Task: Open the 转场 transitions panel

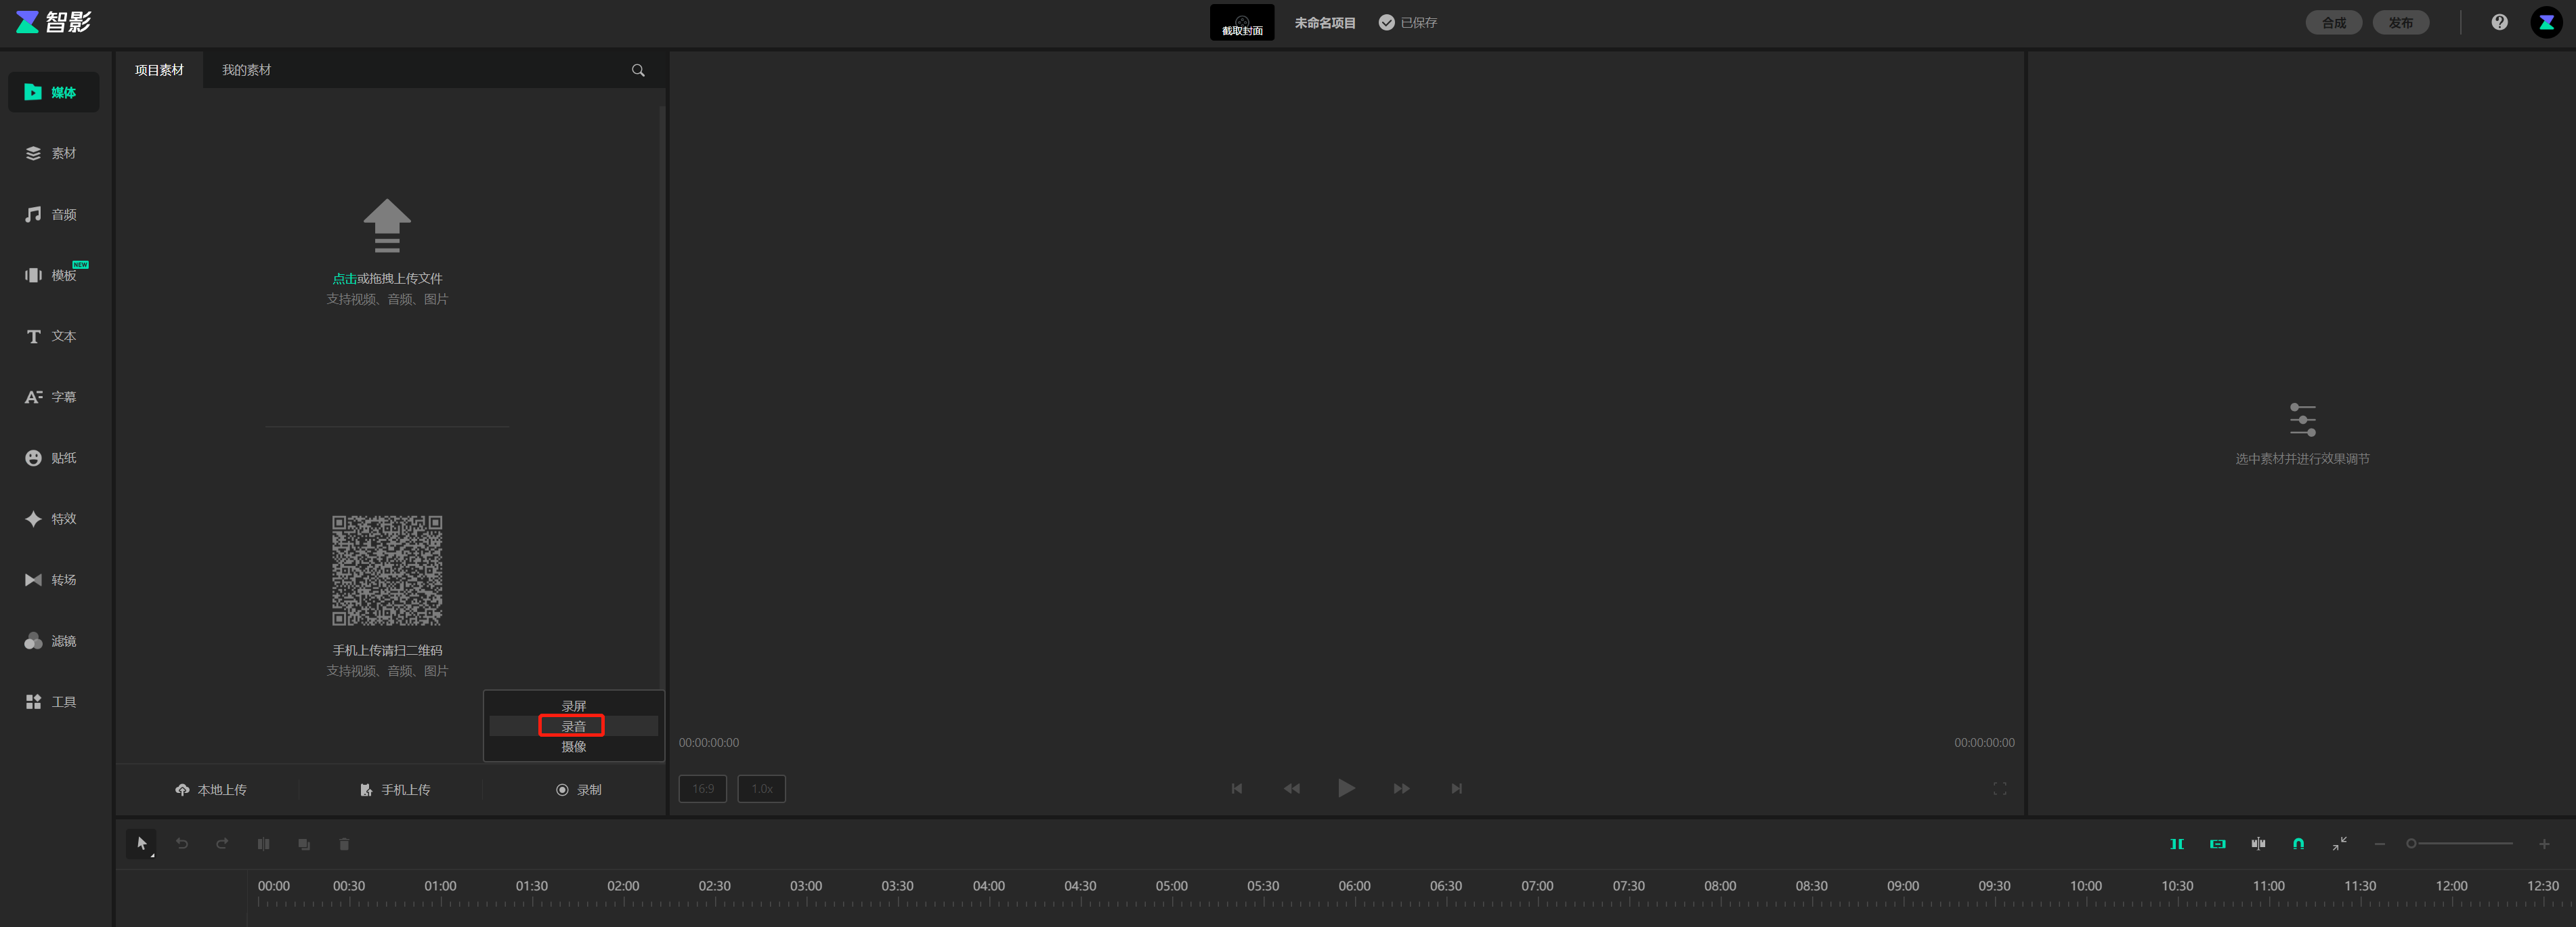Action: pos(52,580)
